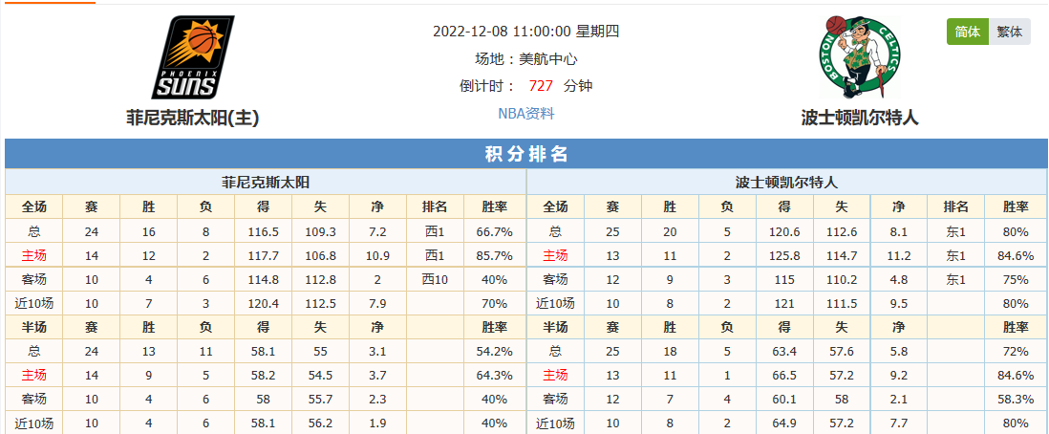
Task: Click Suns last-10 points scored 120.4
Action: point(265,303)
